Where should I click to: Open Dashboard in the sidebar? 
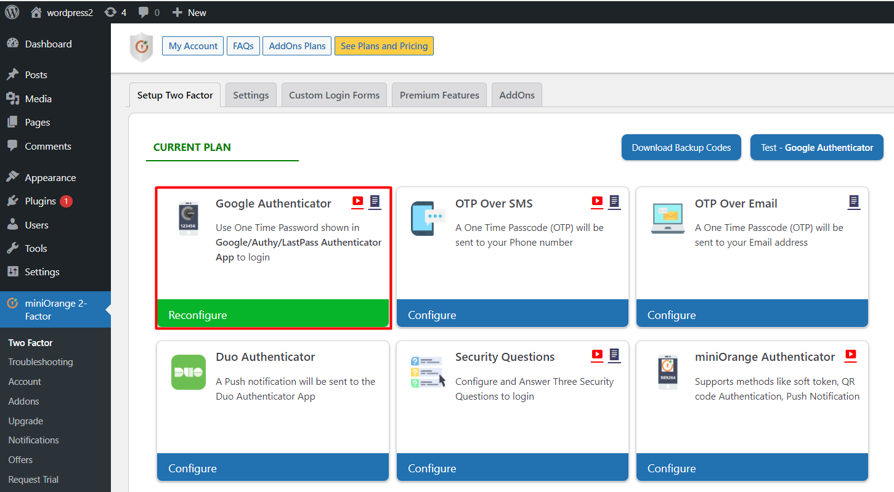(x=55, y=44)
